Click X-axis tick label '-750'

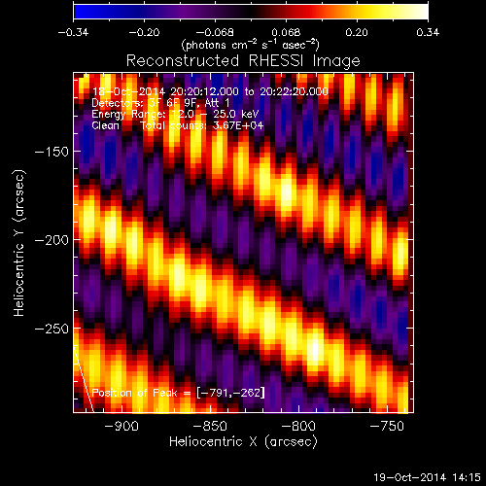click(388, 426)
